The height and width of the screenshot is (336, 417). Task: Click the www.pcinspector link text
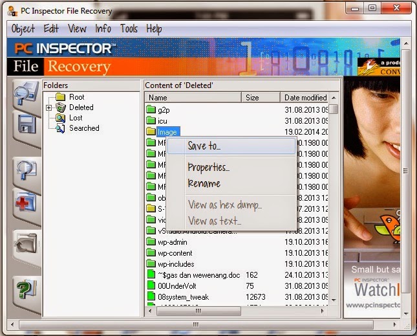pos(372,306)
